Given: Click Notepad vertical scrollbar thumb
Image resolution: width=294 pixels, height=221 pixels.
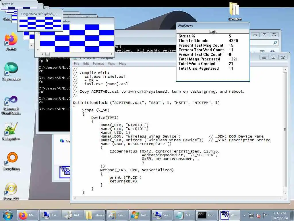Looking at the screenshot, I should [285, 129].
